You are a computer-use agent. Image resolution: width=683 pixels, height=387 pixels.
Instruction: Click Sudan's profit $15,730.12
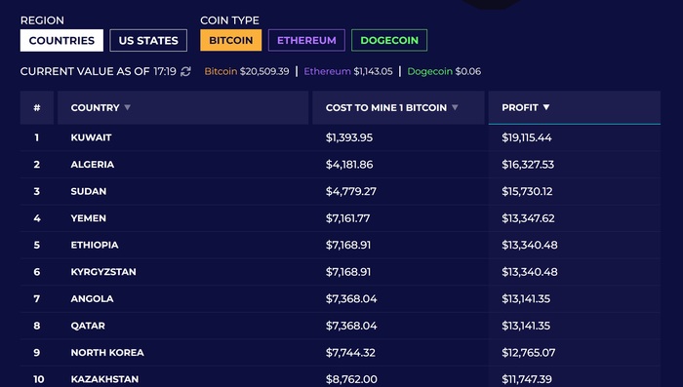[x=527, y=191]
